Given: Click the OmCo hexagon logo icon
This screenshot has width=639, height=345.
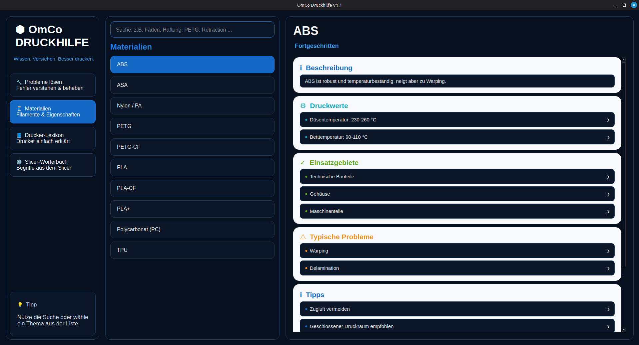Looking at the screenshot, I should (x=20, y=30).
